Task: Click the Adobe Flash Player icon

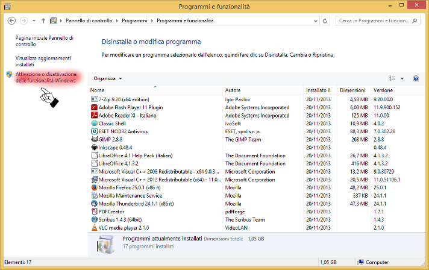Action: (95, 107)
